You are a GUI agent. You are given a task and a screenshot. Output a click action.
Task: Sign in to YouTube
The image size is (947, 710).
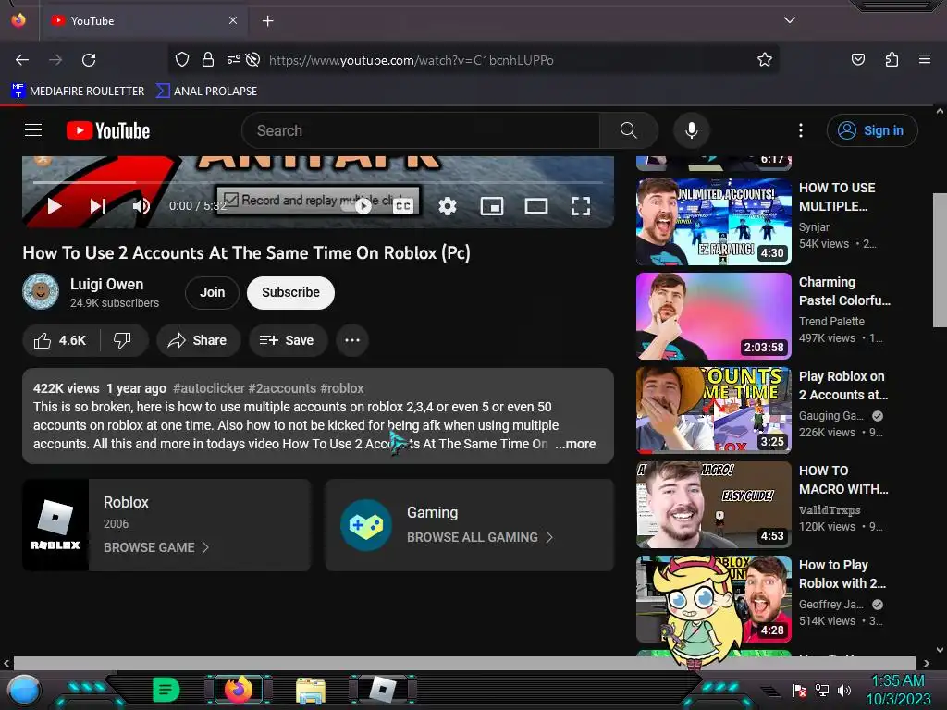pyautogui.click(x=872, y=129)
